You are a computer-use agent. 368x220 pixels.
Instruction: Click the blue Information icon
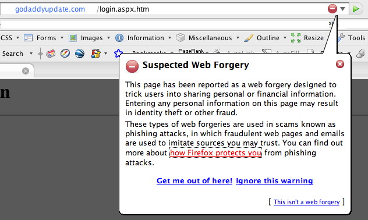point(119,38)
